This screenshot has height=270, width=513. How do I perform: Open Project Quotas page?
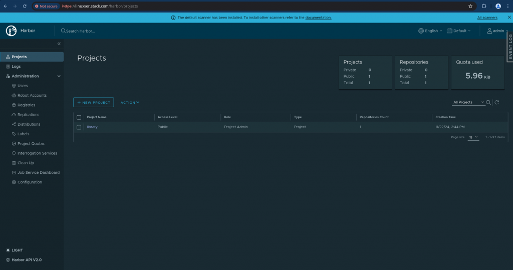(x=31, y=144)
